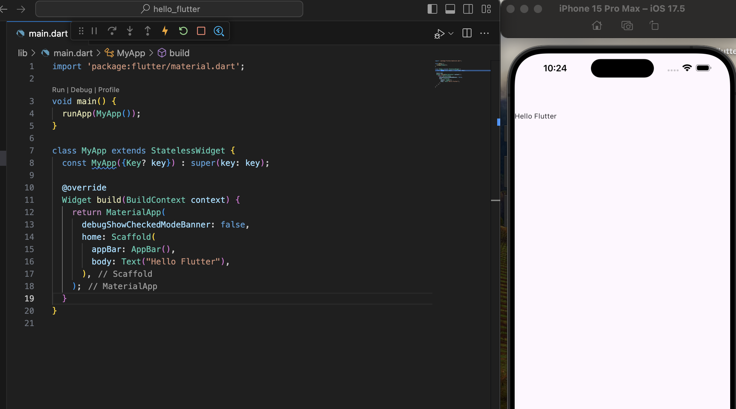Click the Step Into debug button
Viewport: 736px width, 409px height.
pos(130,31)
